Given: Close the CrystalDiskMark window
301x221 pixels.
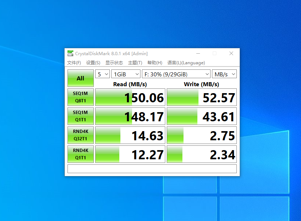Looking at the screenshot, I should tap(231, 53).
